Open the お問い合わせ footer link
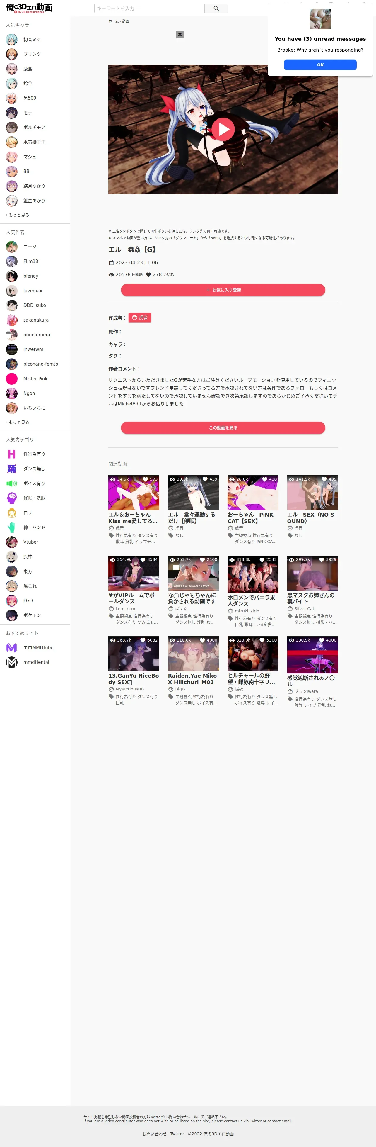This screenshot has height=1147, width=376. pos(154,1134)
